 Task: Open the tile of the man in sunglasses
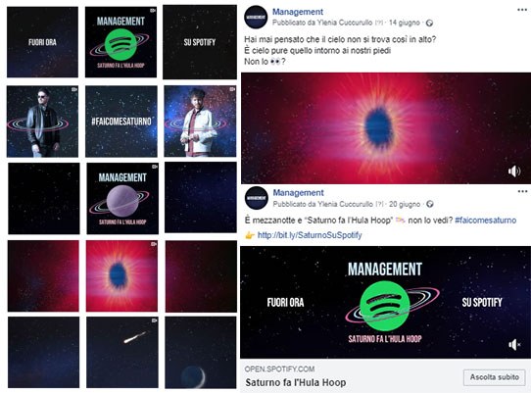(x=42, y=122)
